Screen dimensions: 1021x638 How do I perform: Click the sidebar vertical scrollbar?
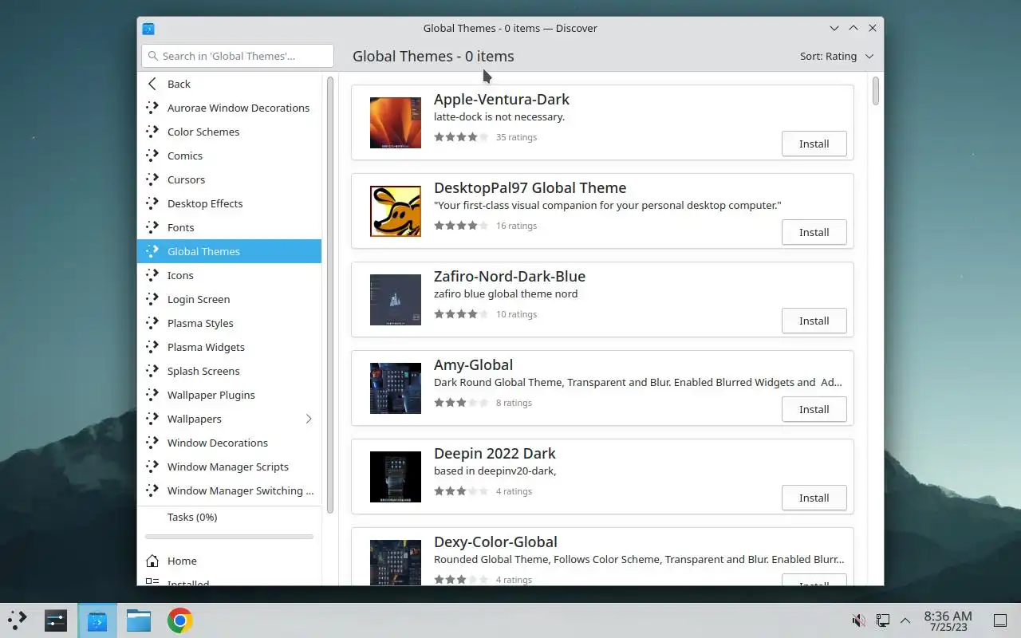tap(330, 295)
